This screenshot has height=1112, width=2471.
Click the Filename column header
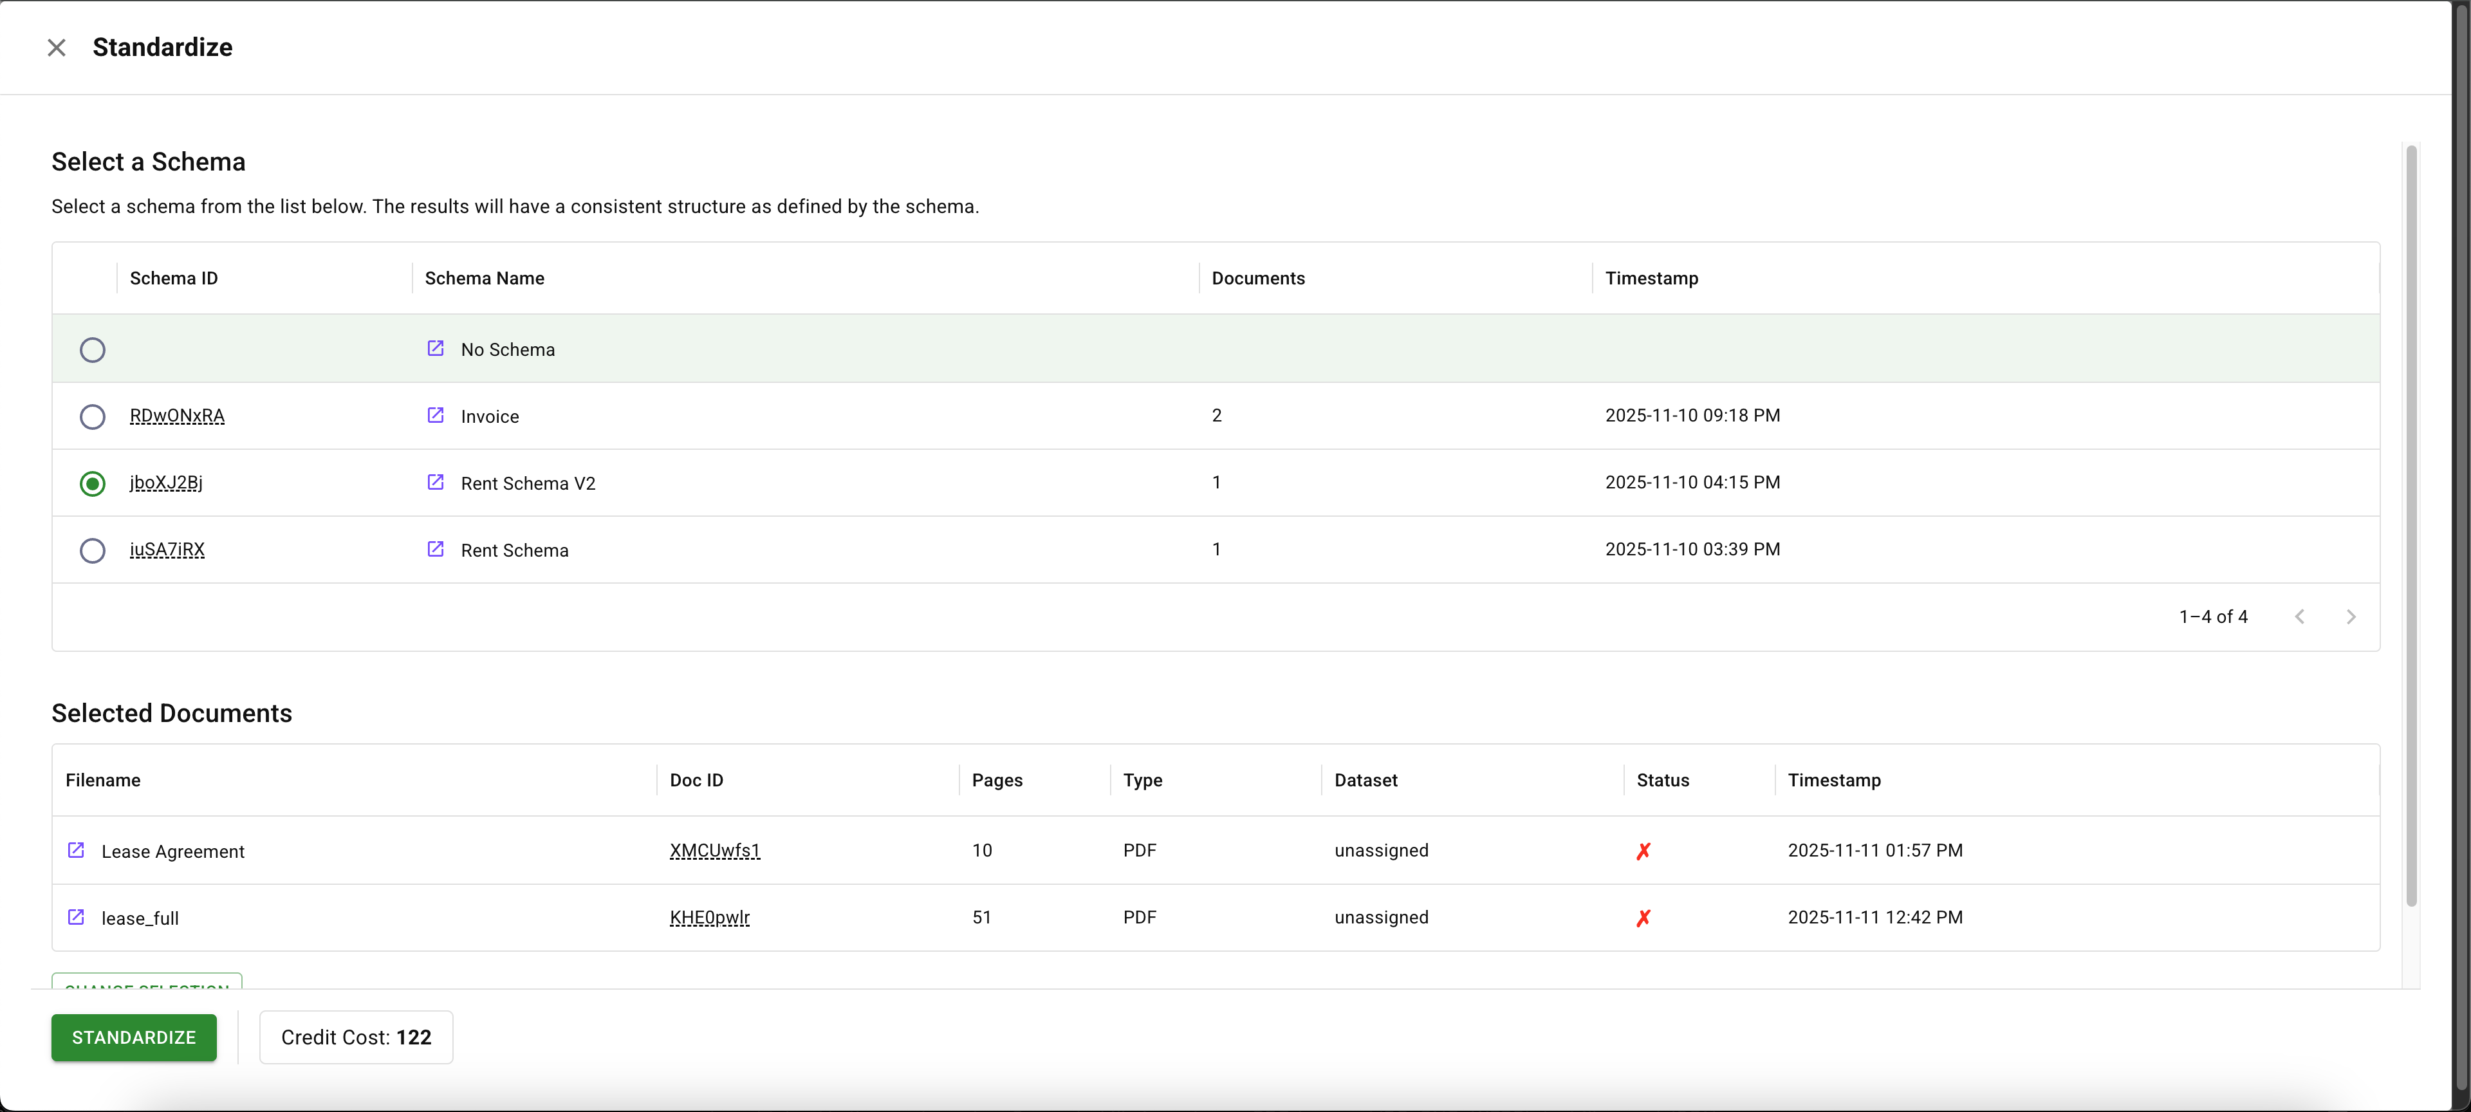(103, 780)
